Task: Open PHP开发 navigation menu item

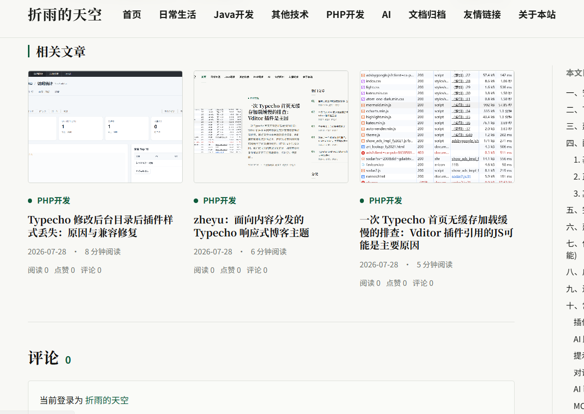Action: [345, 15]
